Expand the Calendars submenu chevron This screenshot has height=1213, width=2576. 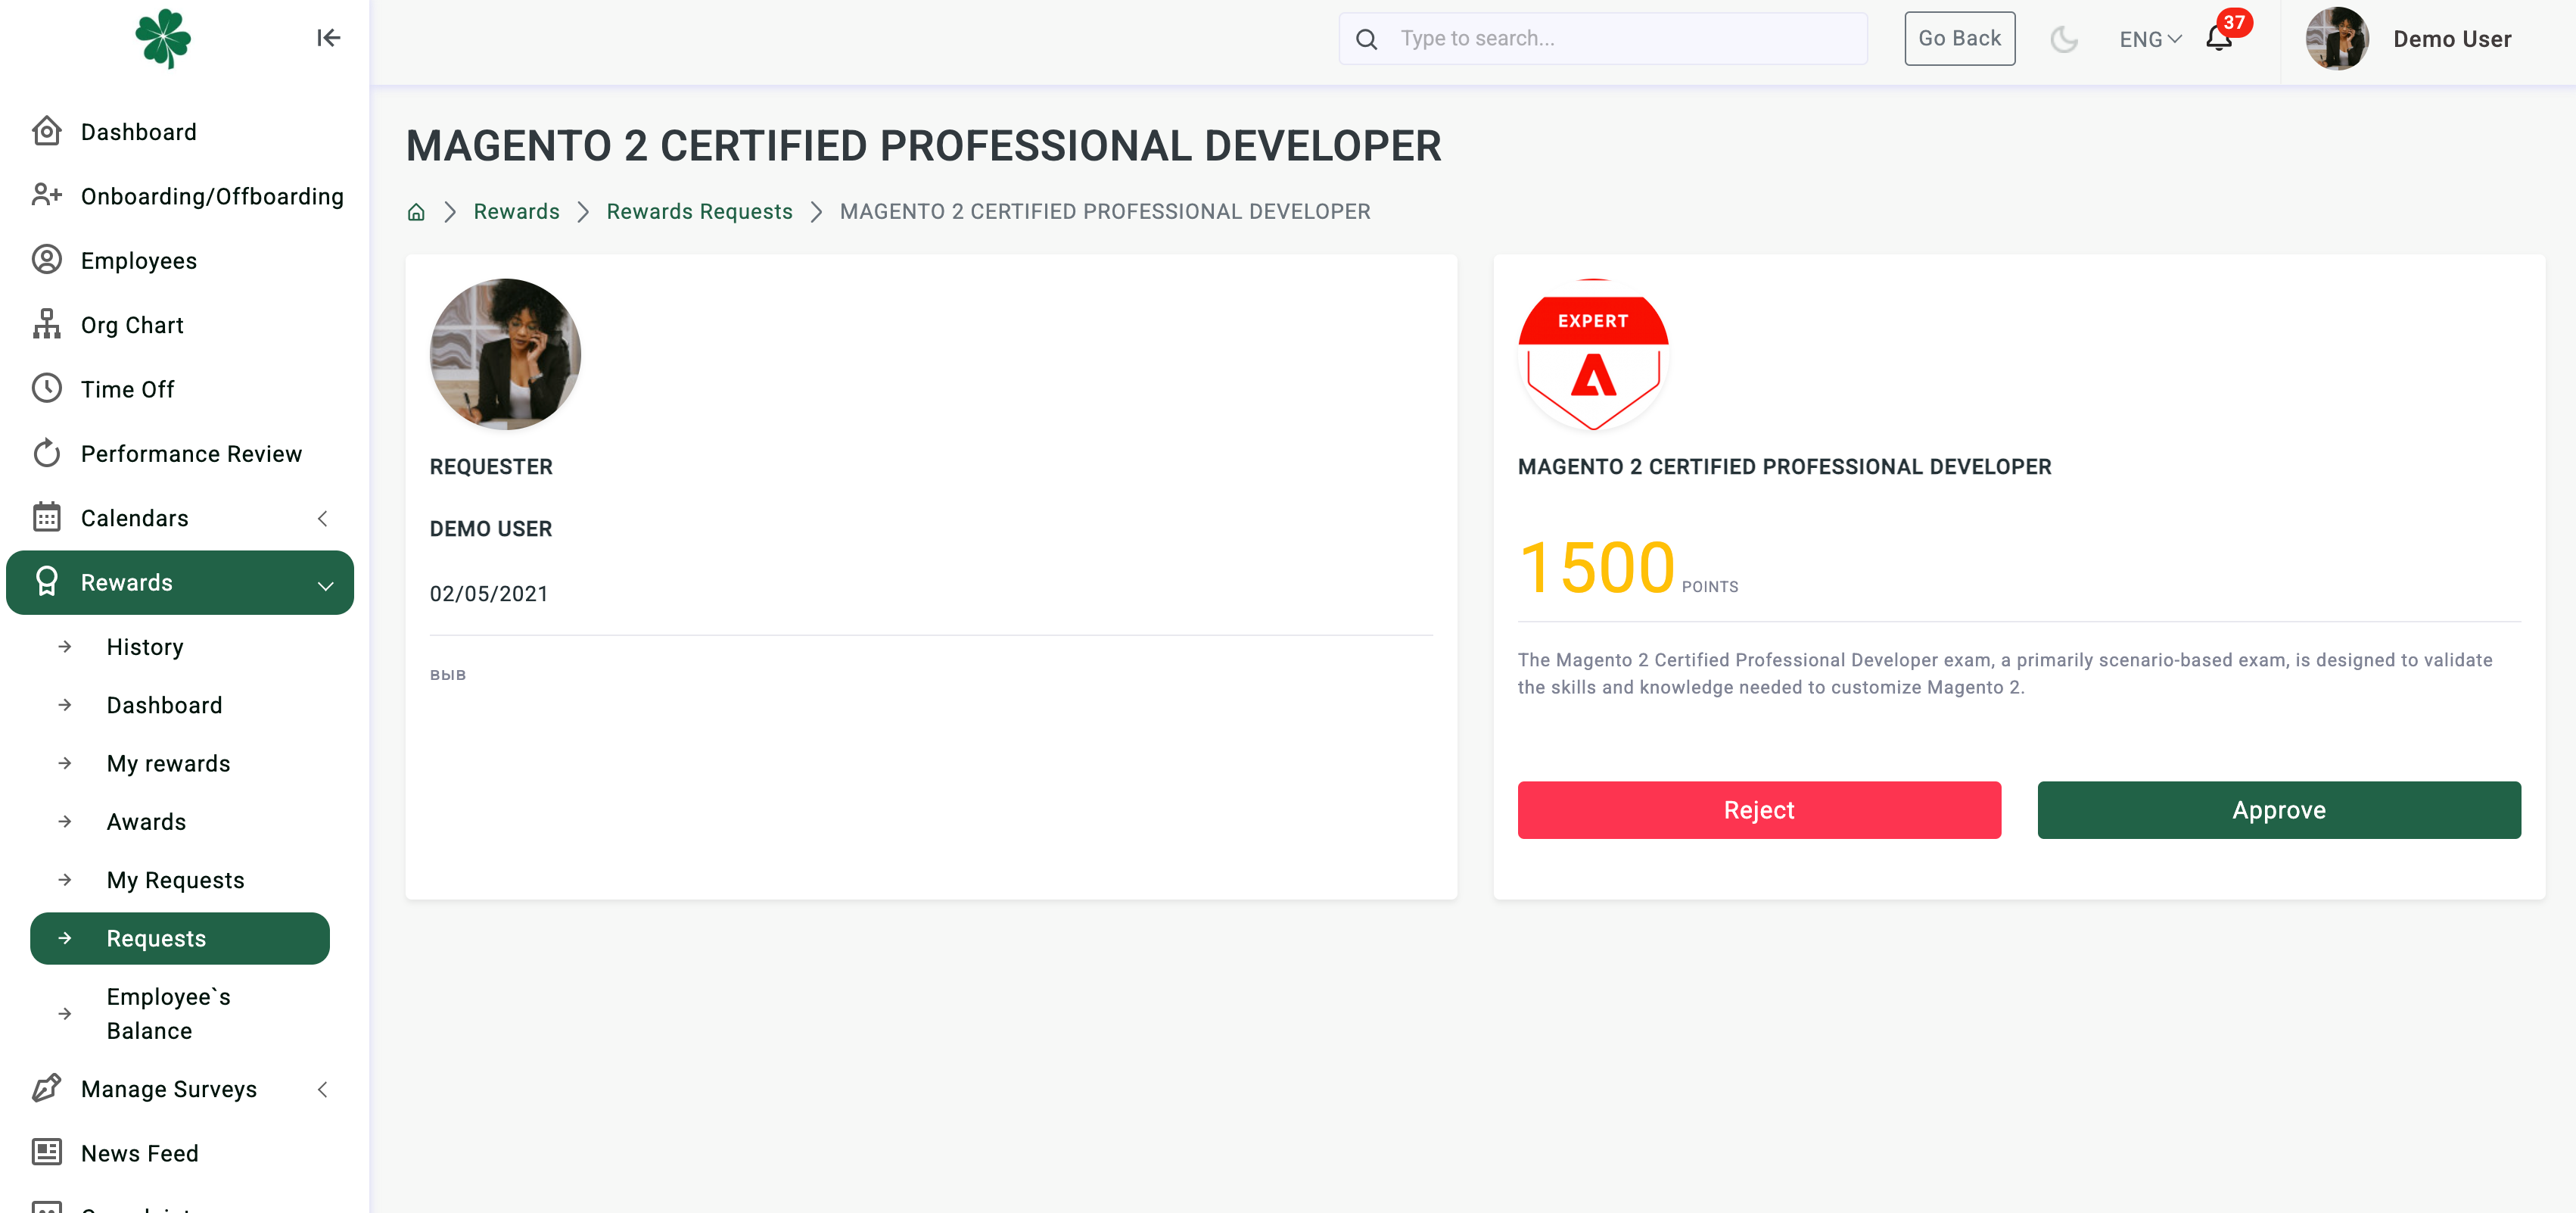[x=322, y=519]
